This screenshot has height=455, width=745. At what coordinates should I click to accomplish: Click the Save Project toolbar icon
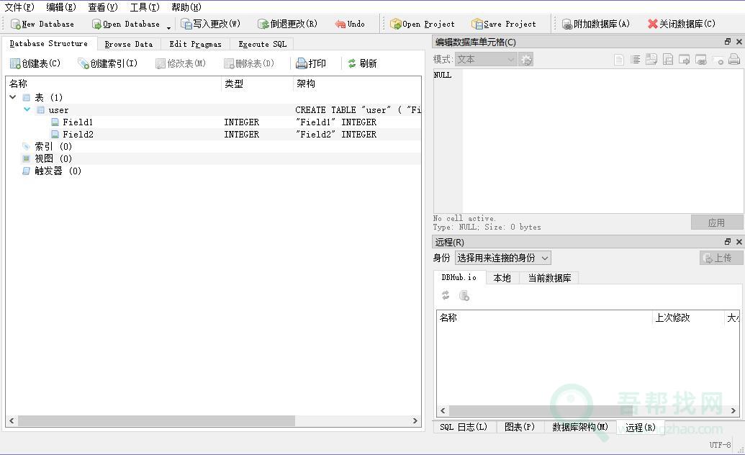coord(477,24)
